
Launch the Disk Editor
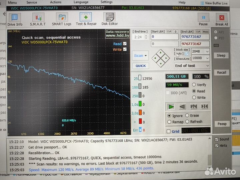point(109,19)
